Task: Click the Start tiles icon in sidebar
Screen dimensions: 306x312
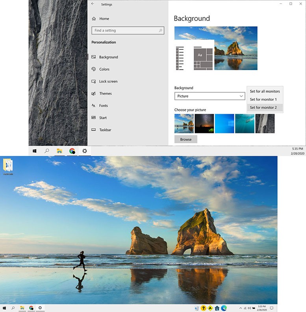Action: [x=93, y=118]
